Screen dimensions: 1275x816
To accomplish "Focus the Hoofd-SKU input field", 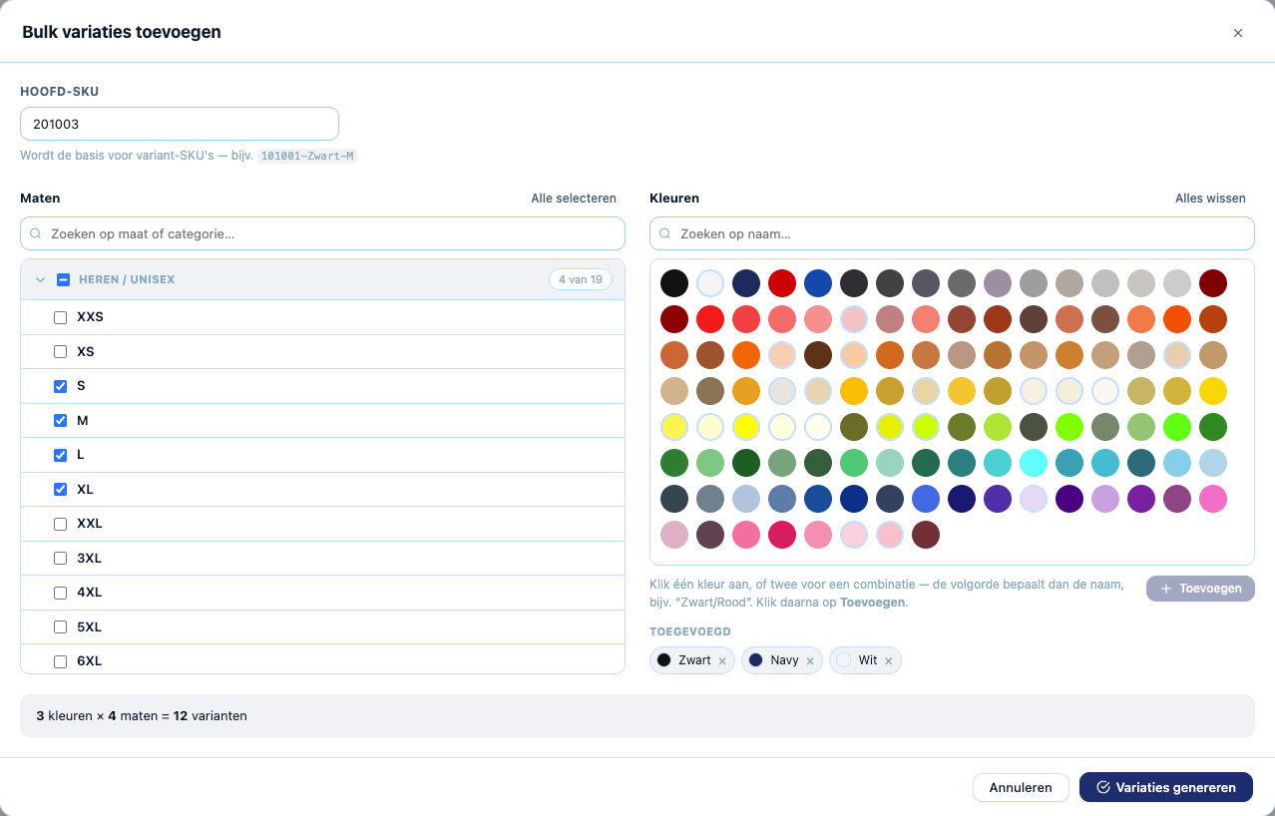I will 180,124.
